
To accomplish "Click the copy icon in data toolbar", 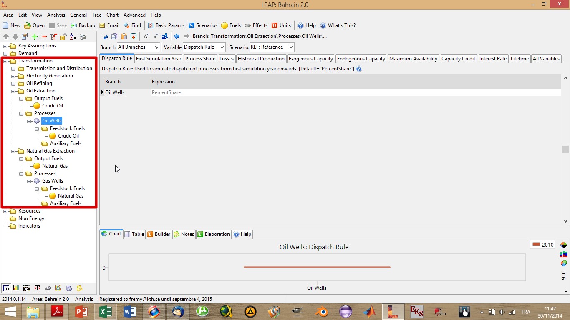I will coord(114,36).
